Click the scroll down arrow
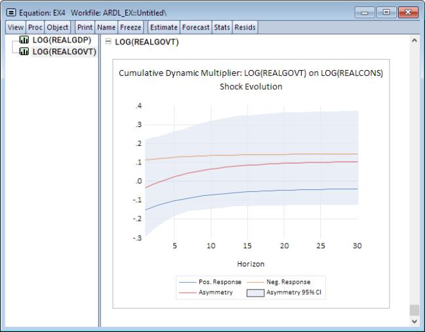Viewport: 425px width, 332px height. (413, 322)
